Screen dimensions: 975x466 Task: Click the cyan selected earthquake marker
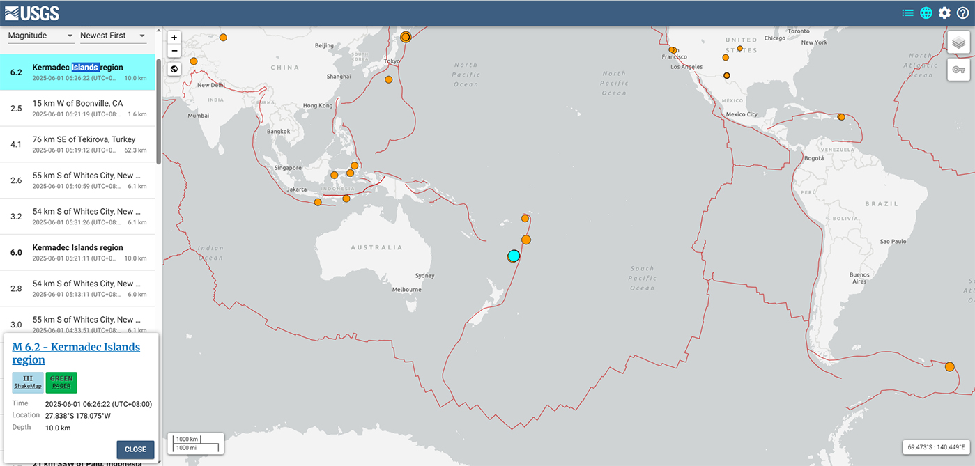pos(514,256)
